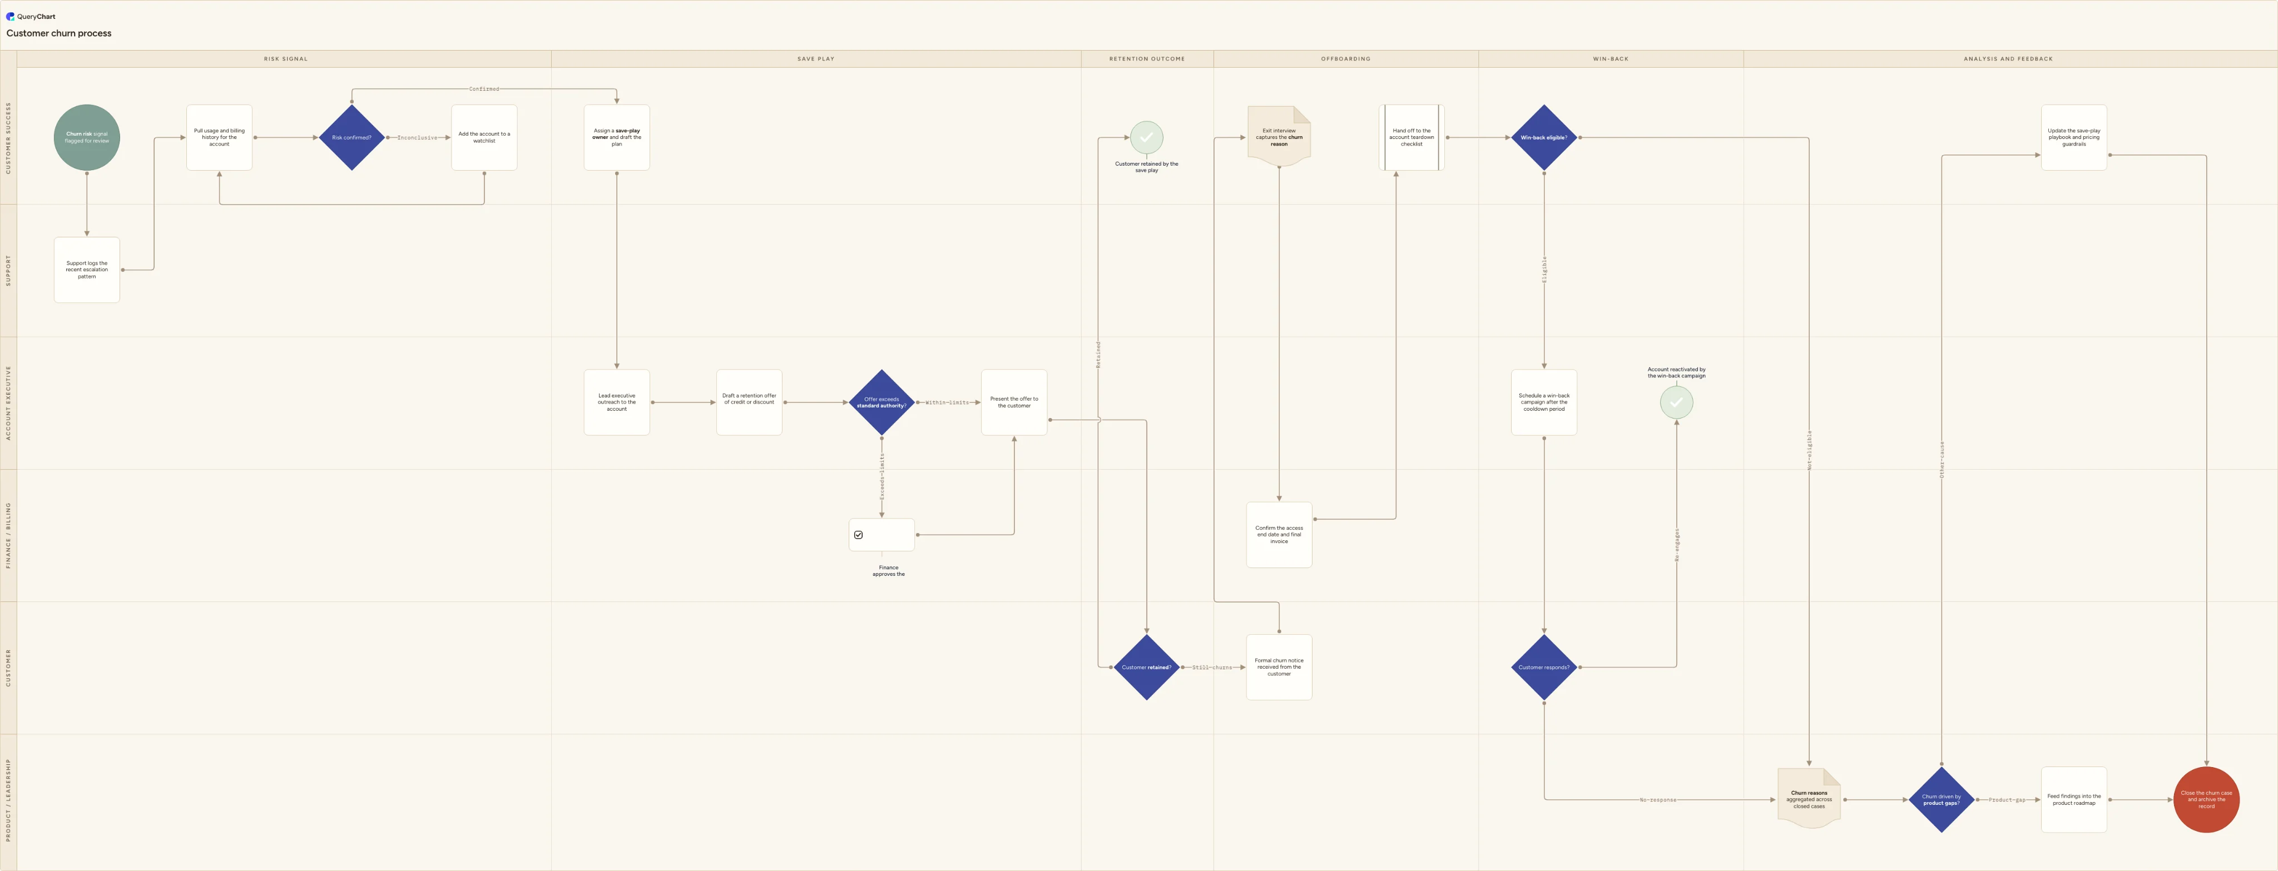The width and height of the screenshot is (2278, 871).
Task: Select the 'Pull usage and billing history' node
Action: click(x=219, y=137)
